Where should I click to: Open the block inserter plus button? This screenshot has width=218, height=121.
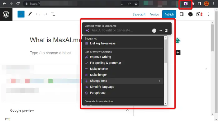[x=21, y=14]
